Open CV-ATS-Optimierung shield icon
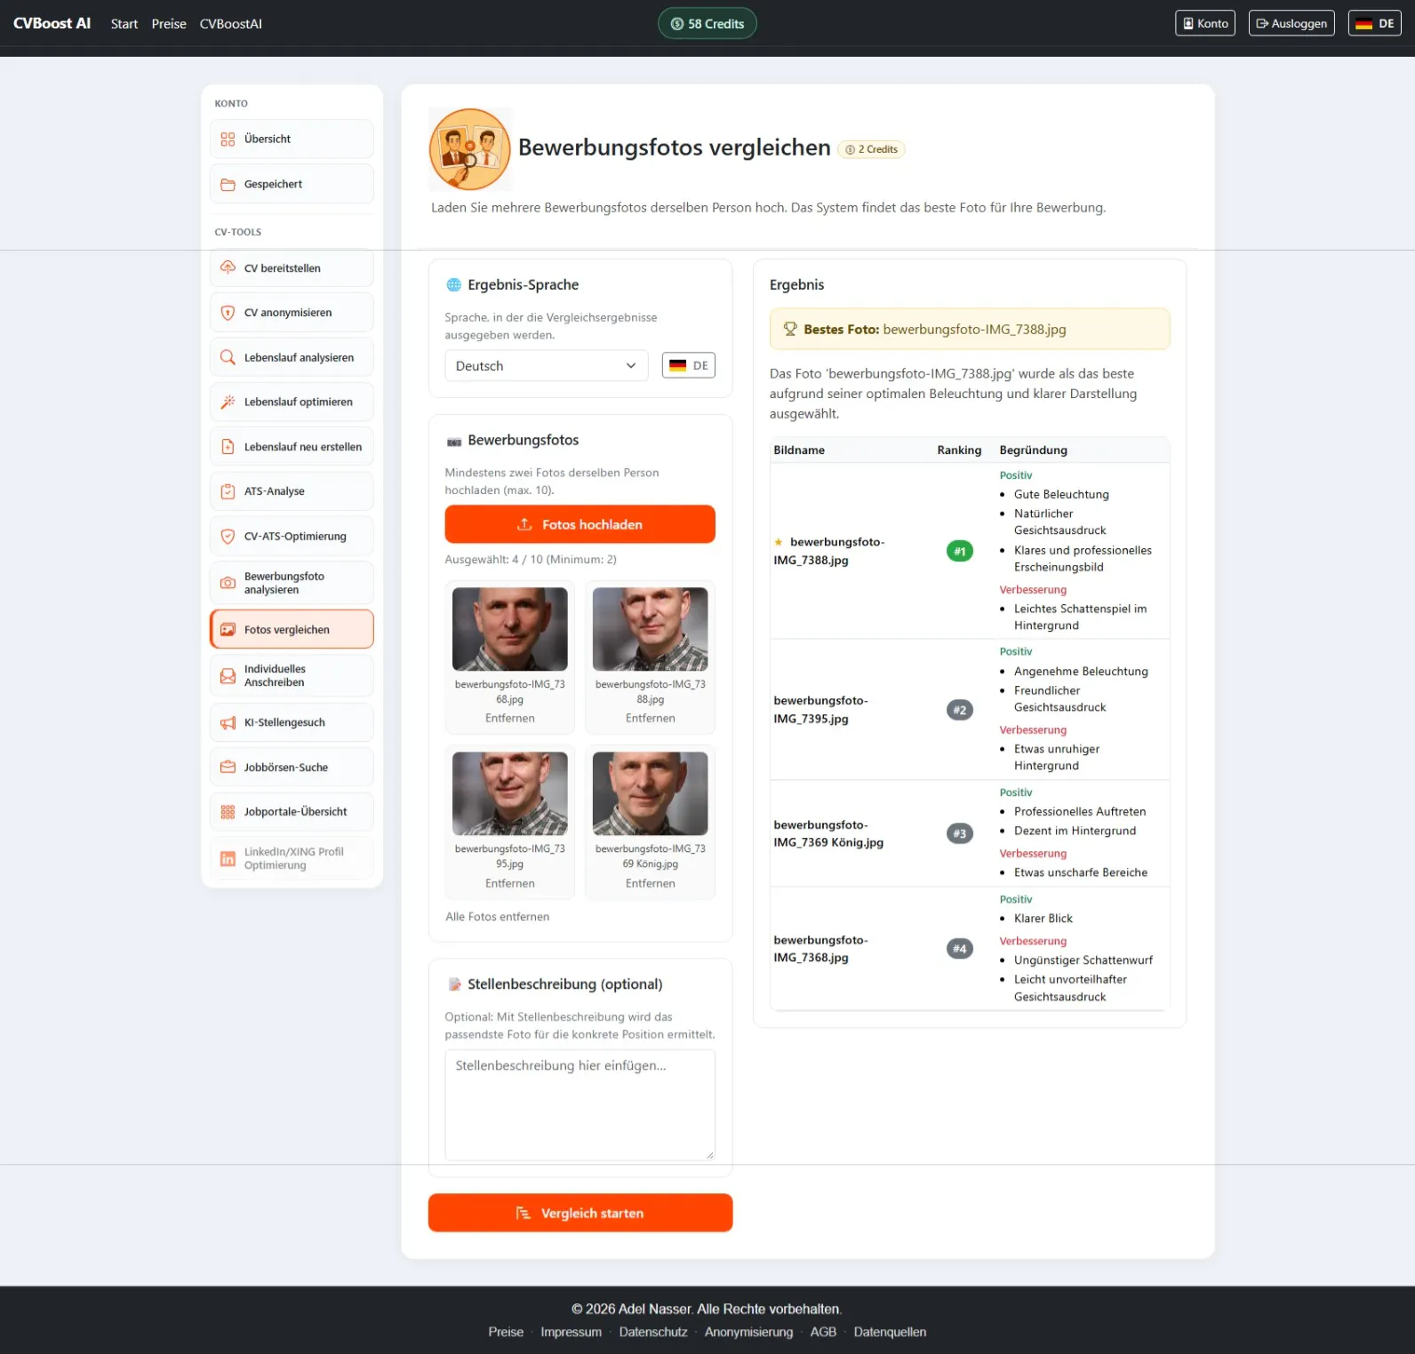The image size is (1415, 1354). pos(228,537)
